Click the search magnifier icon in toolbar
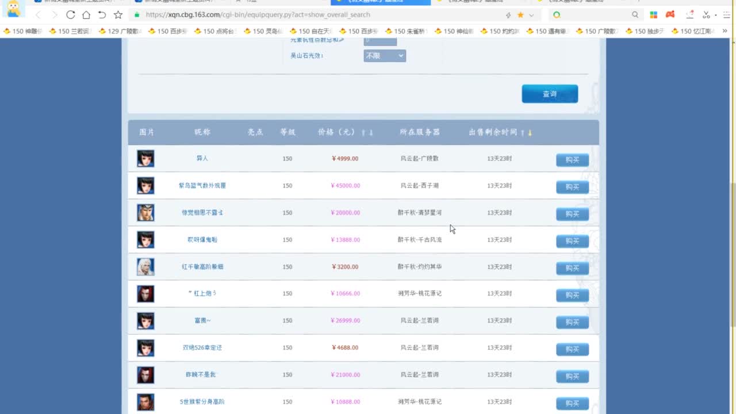 coord(635,15)
